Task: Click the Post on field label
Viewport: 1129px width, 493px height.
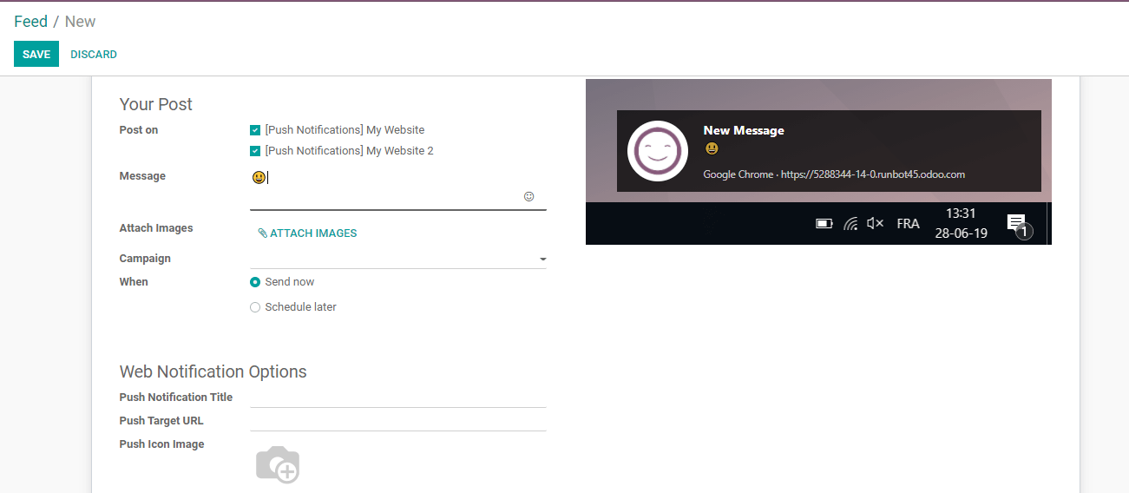Action: point(139,130)
